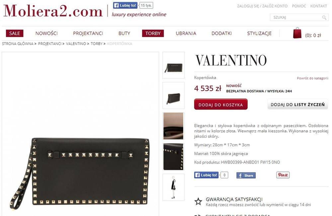The image size is (332, 216).
Task: Click the Powrót do kategorii link
Action: 312,78
